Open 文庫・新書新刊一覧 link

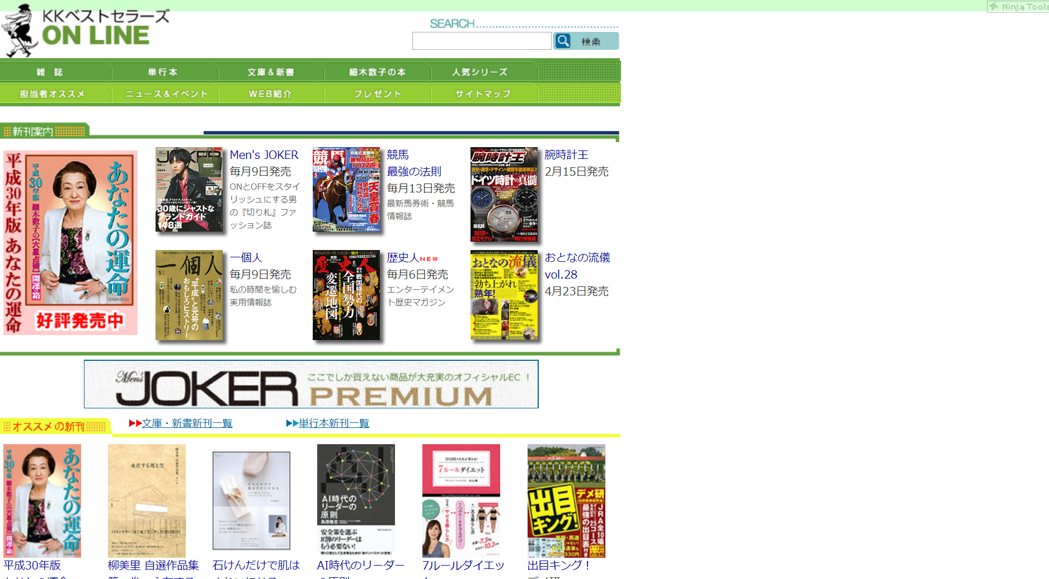[187, 423]
